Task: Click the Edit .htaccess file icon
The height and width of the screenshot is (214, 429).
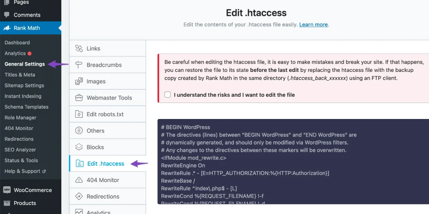Action: point(79,163)
